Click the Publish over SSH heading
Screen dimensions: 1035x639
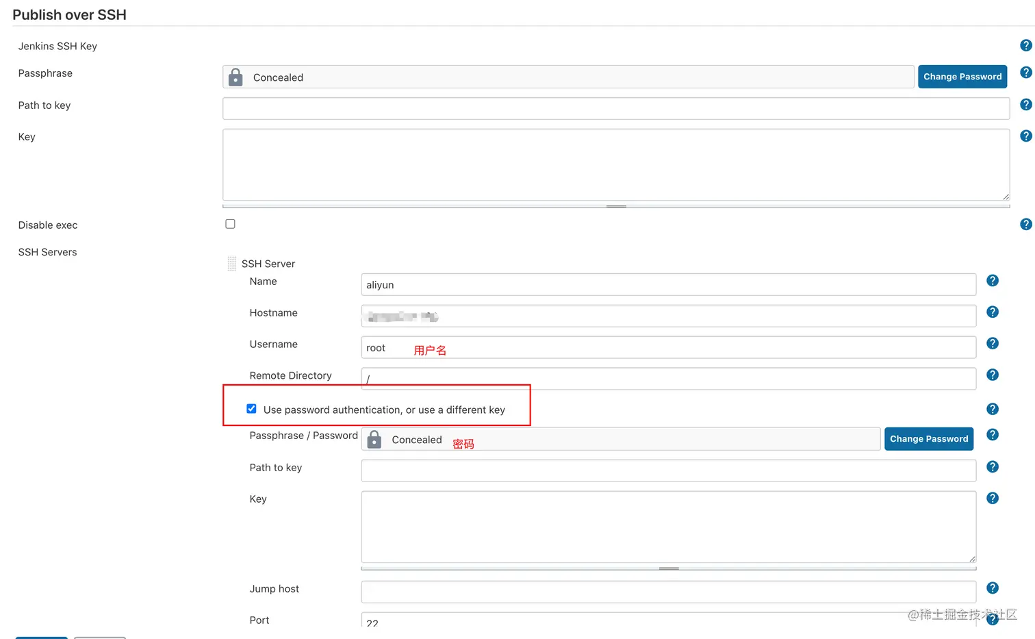tap(69, 14)
